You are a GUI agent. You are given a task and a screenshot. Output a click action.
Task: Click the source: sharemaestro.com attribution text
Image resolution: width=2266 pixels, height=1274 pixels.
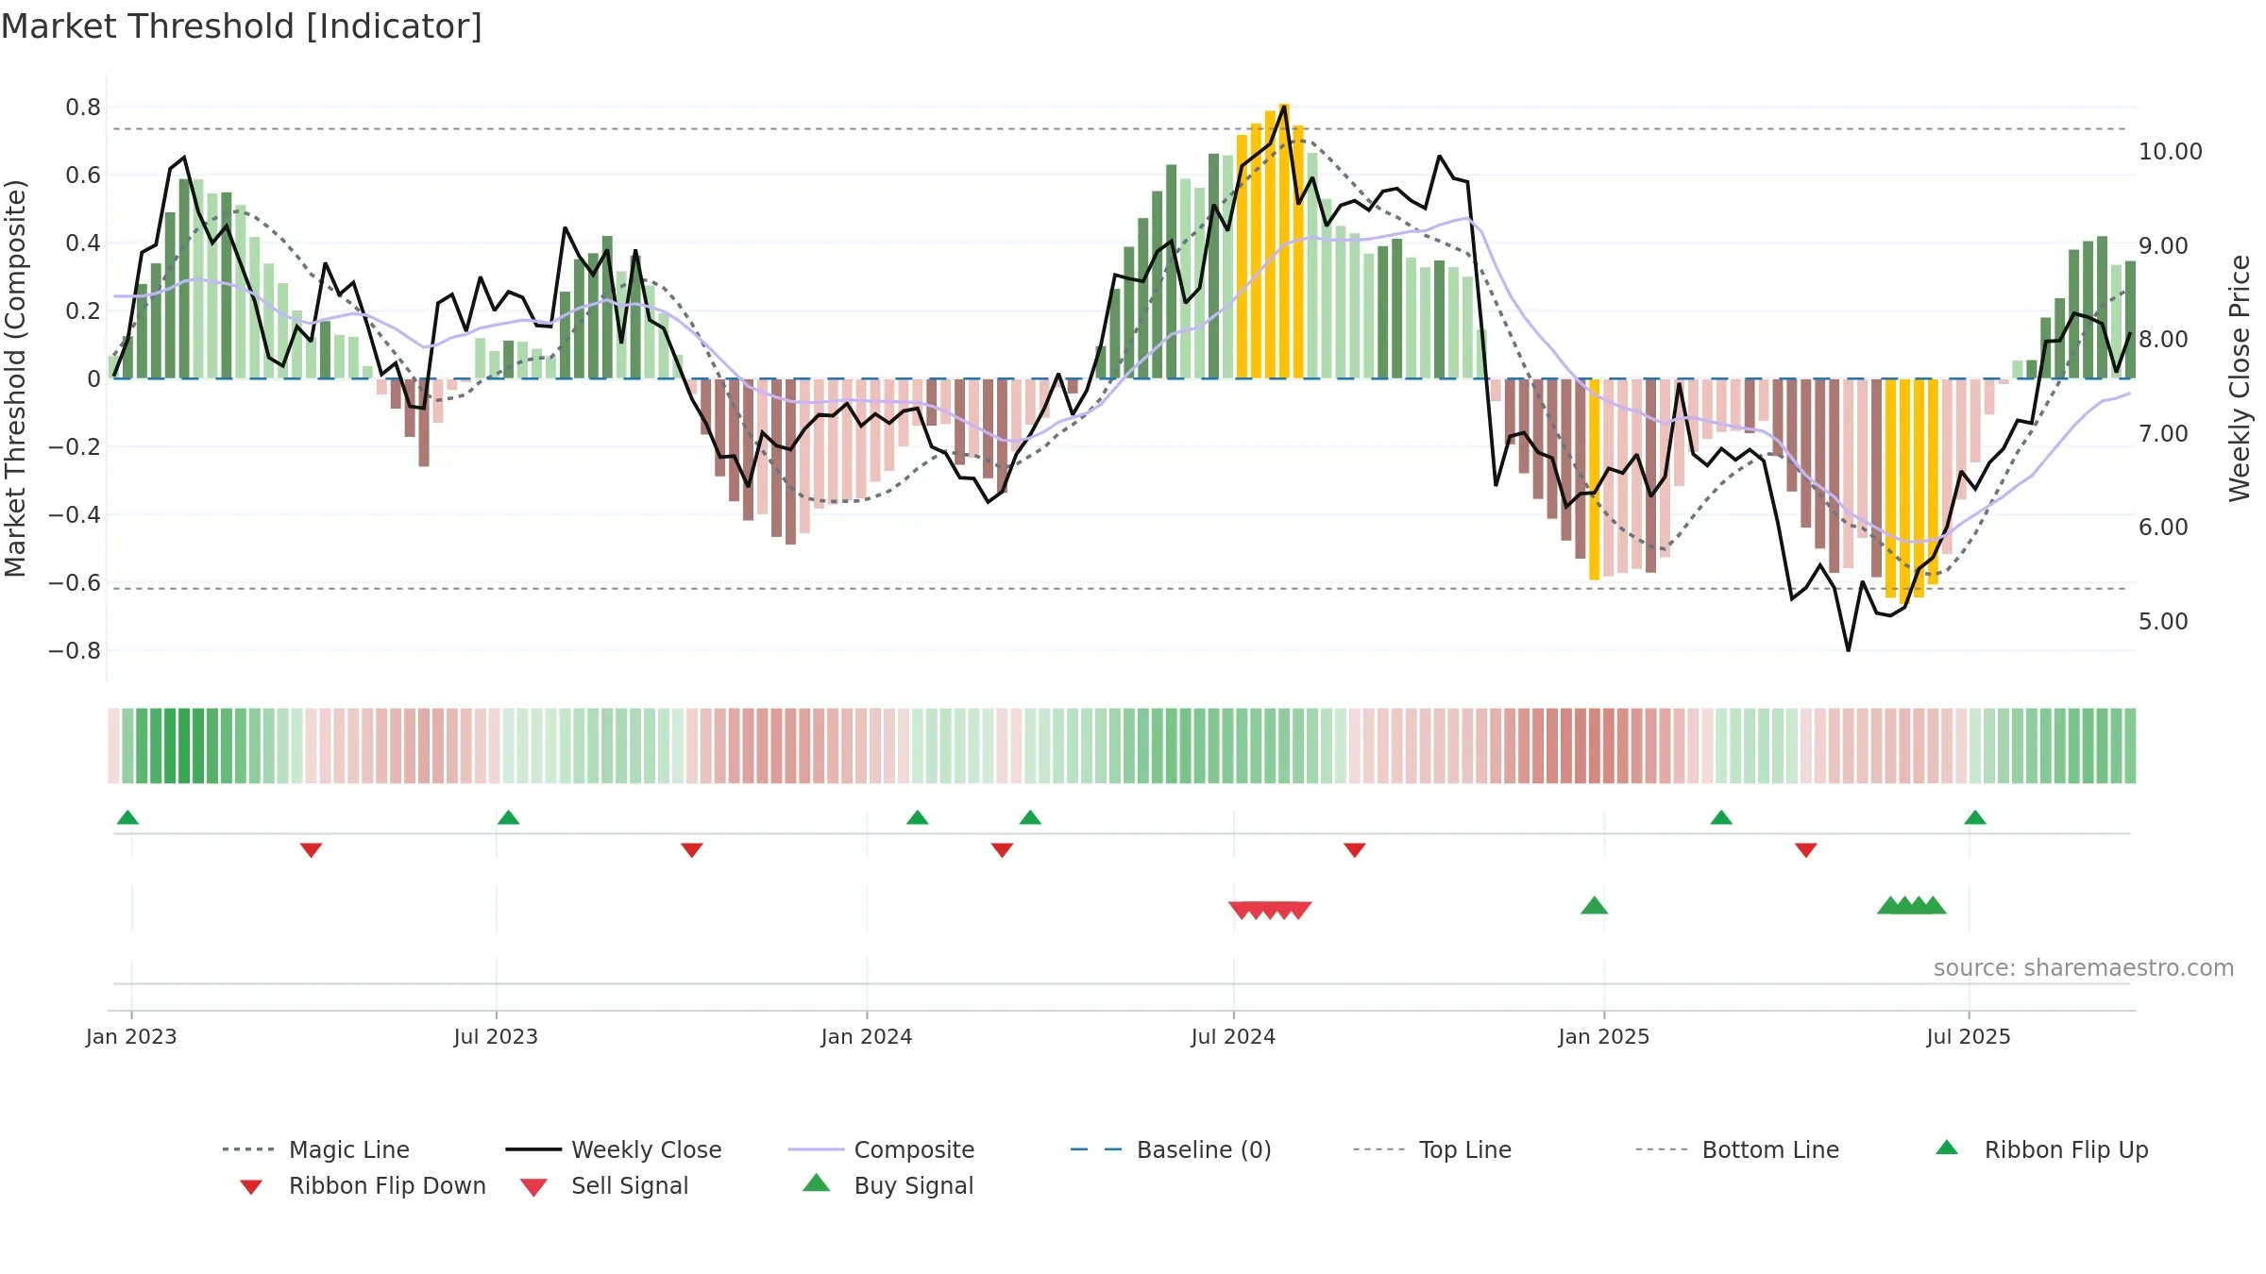(x=2083, y=968)
